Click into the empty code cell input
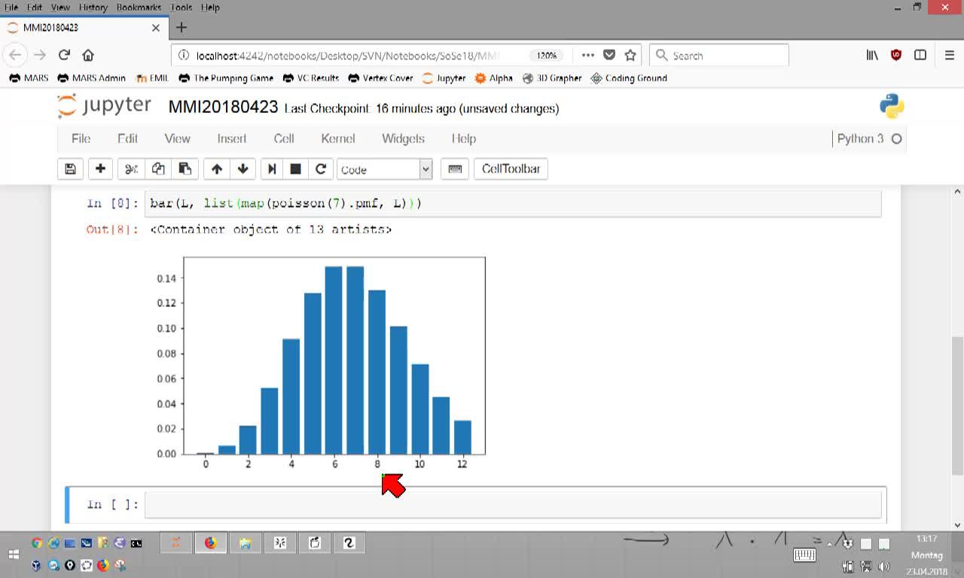This screenshot has width=964, height=578. pos(513,504)
